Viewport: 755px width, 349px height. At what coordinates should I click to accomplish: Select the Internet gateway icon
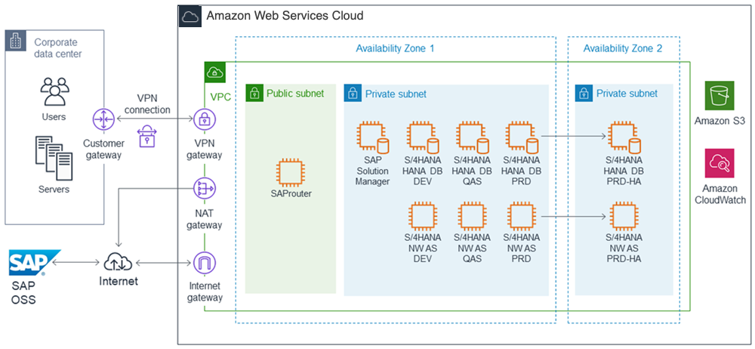pyautogui.click(x=205, y=263)
